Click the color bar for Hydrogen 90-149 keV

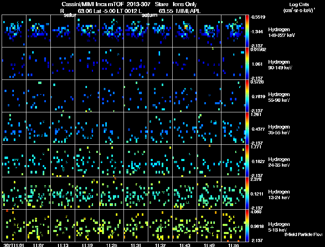(x=247, y=64)
